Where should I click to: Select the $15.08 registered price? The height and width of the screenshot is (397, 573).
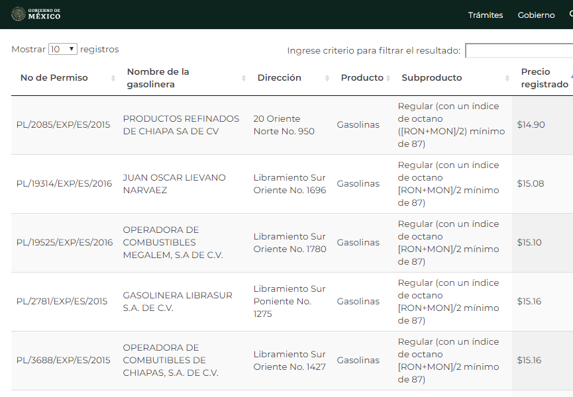pyautogui.click(x=530, y=183)
